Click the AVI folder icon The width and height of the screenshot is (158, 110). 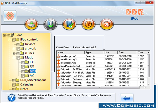27,75
